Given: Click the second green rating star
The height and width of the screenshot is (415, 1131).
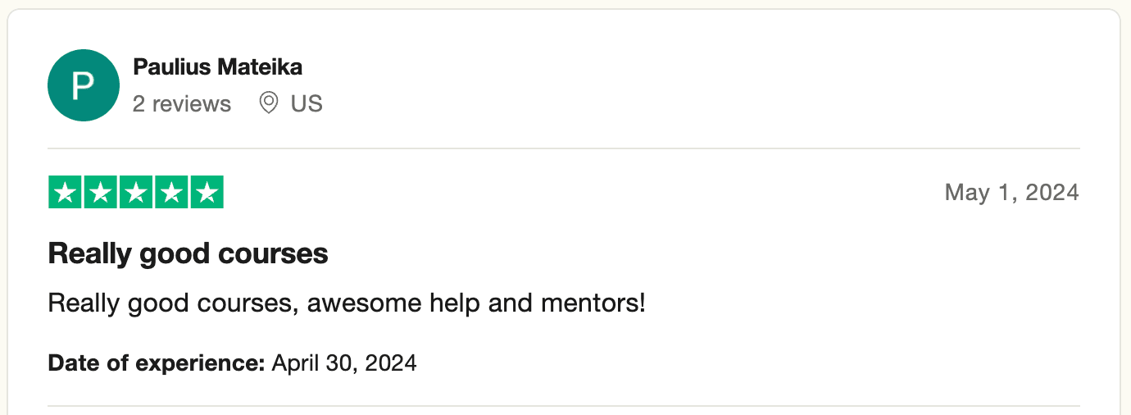Looking at the screenshot, I should tap(100, 193).
